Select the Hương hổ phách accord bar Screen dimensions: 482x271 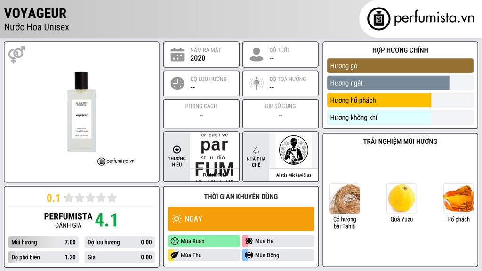400,100
